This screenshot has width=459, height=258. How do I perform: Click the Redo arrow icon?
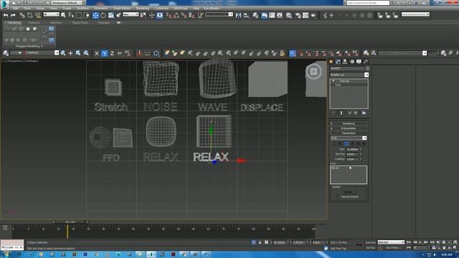[13, 15]
